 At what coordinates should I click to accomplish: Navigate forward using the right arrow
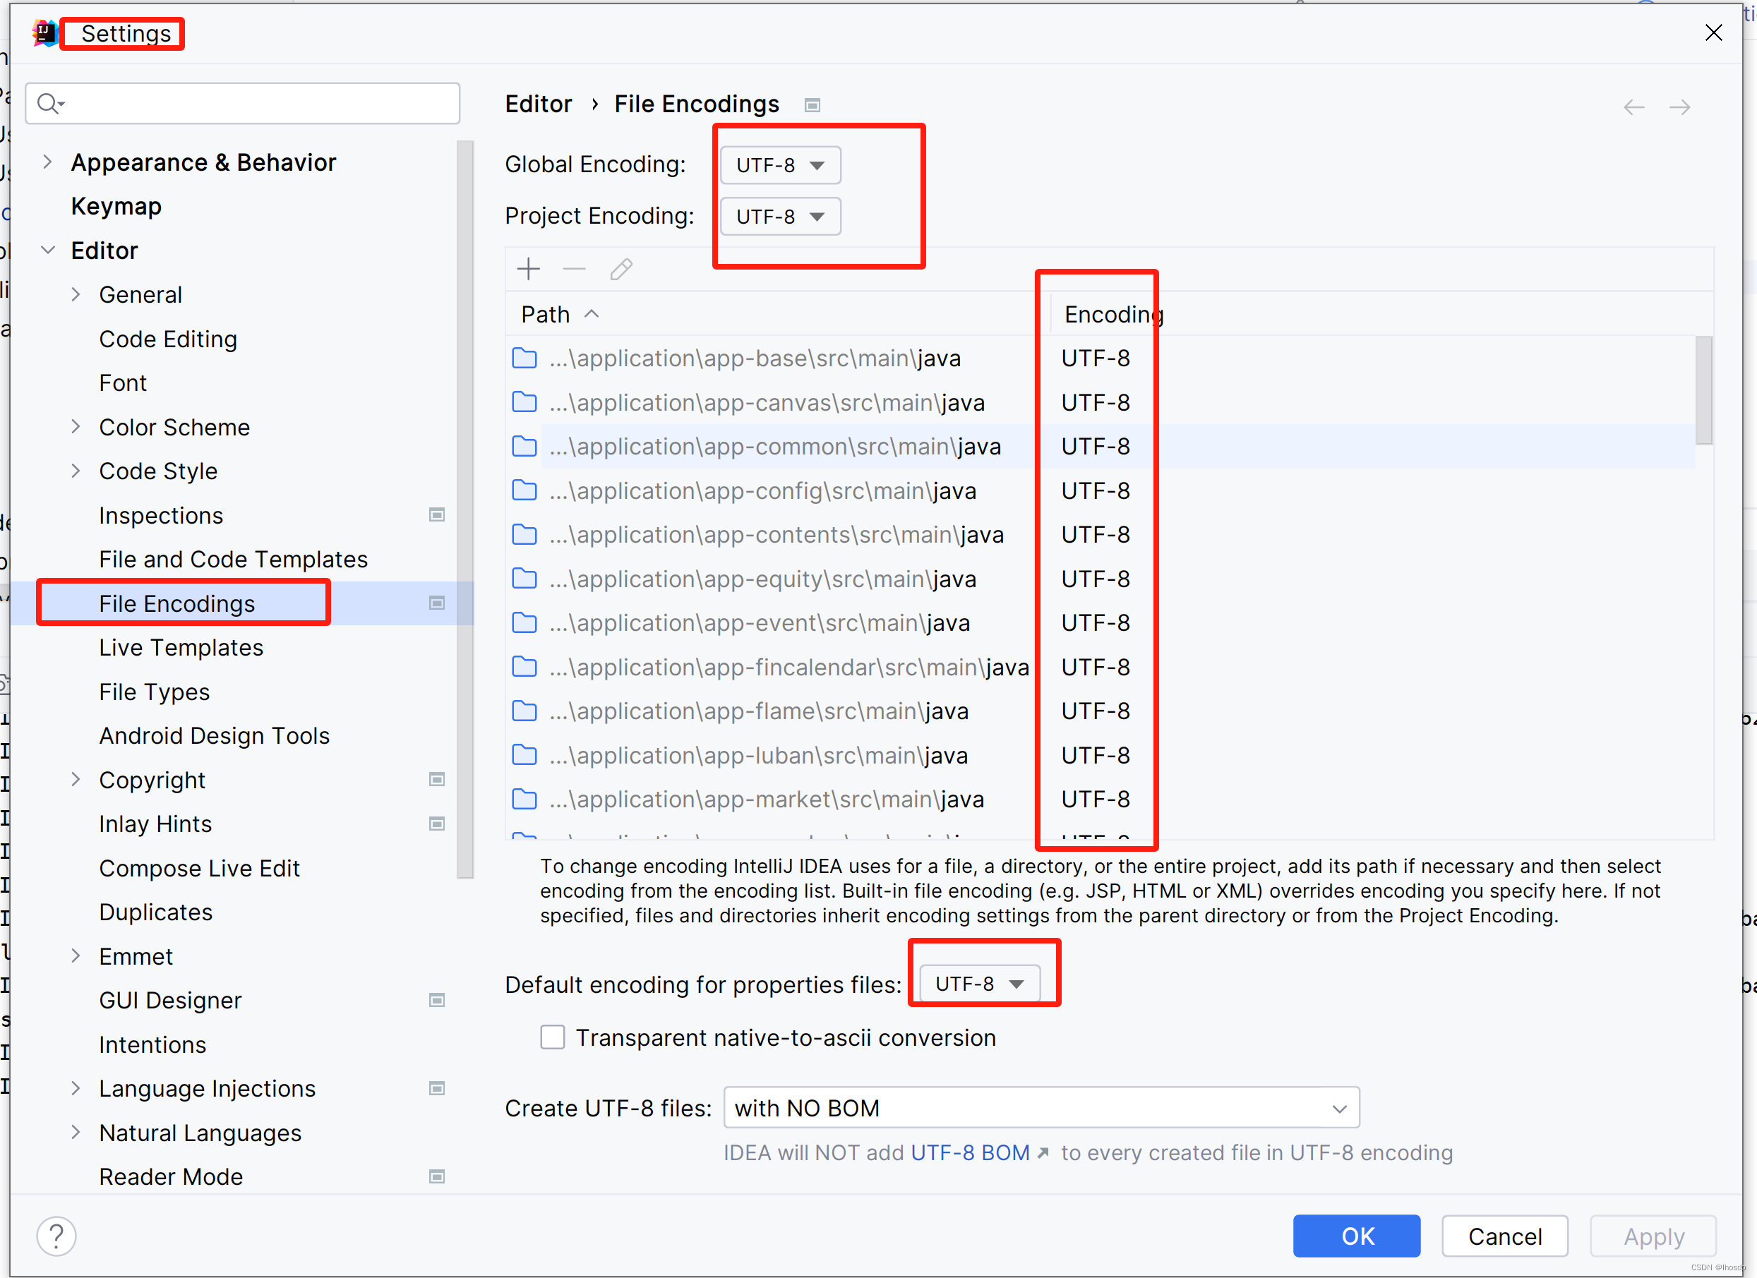tap(1680, 107)
